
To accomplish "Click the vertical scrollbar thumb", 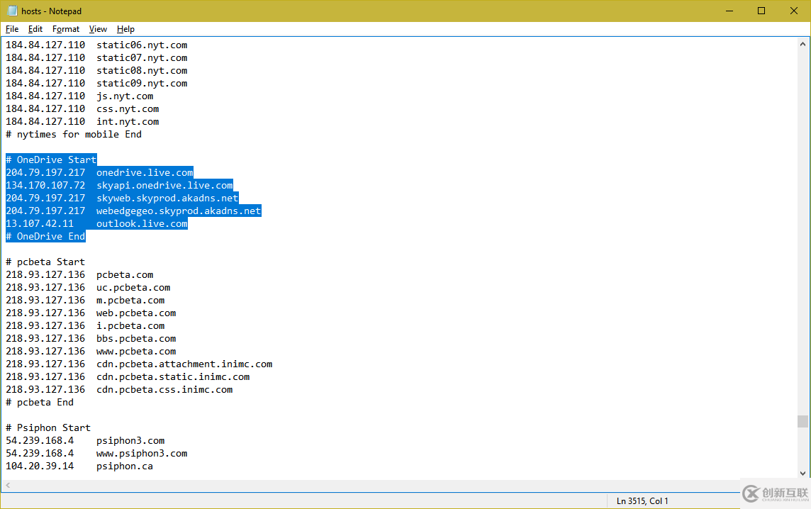I will click(802, 422).
